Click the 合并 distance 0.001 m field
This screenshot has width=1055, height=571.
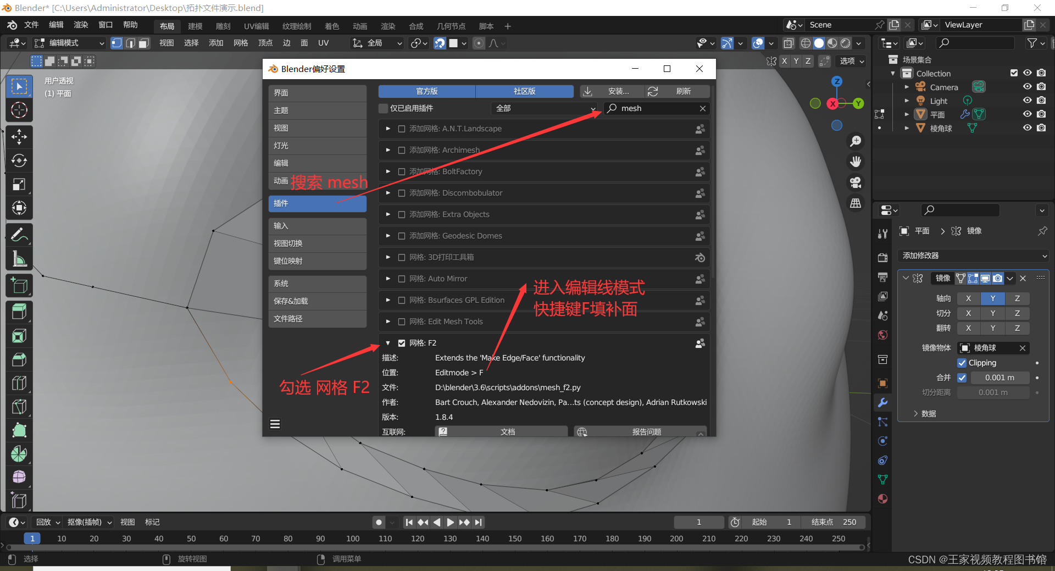[x=1000, y=378]
